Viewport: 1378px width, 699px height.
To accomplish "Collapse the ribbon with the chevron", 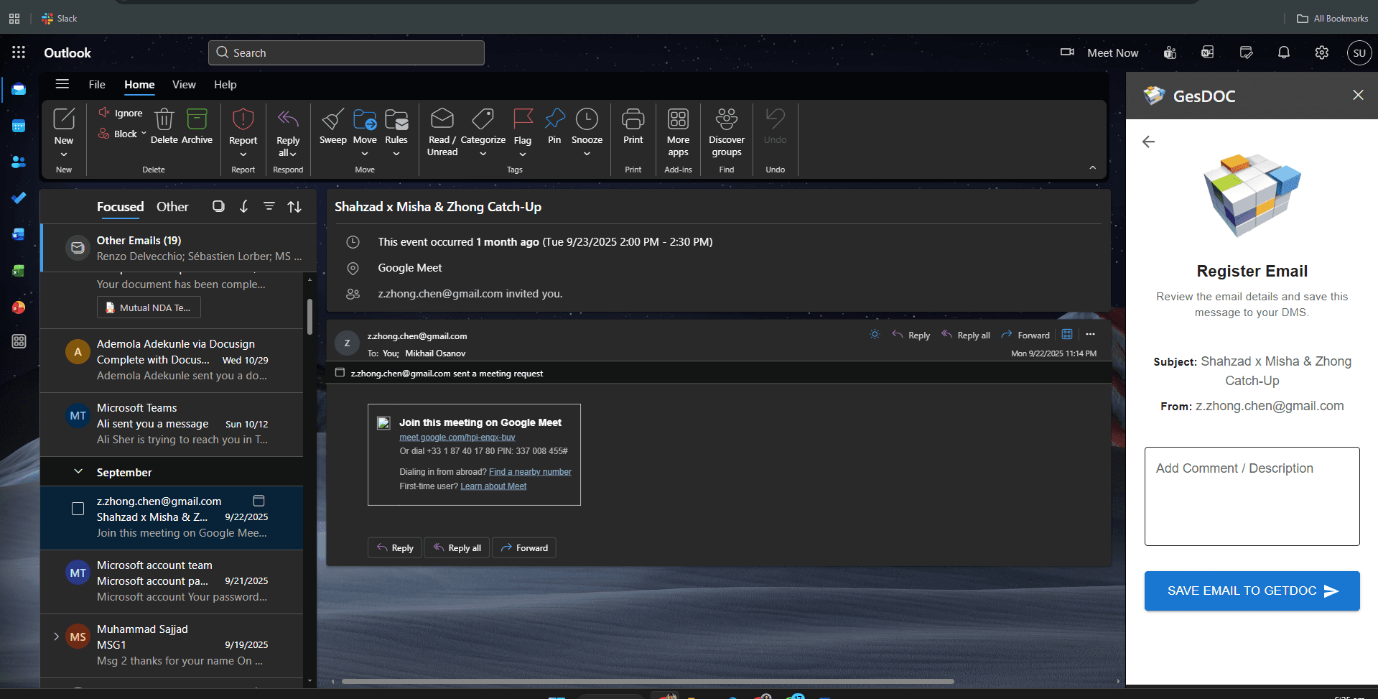I will tap(1092, 168).
